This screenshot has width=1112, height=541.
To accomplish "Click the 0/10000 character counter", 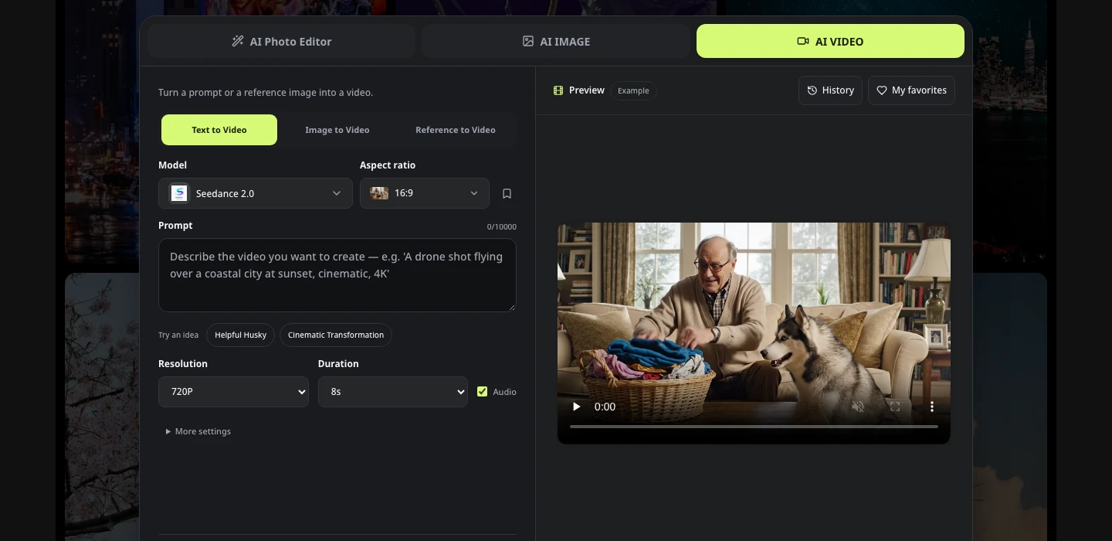I will 501,227.
